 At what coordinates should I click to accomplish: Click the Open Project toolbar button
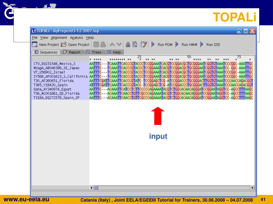click(75, 45)
